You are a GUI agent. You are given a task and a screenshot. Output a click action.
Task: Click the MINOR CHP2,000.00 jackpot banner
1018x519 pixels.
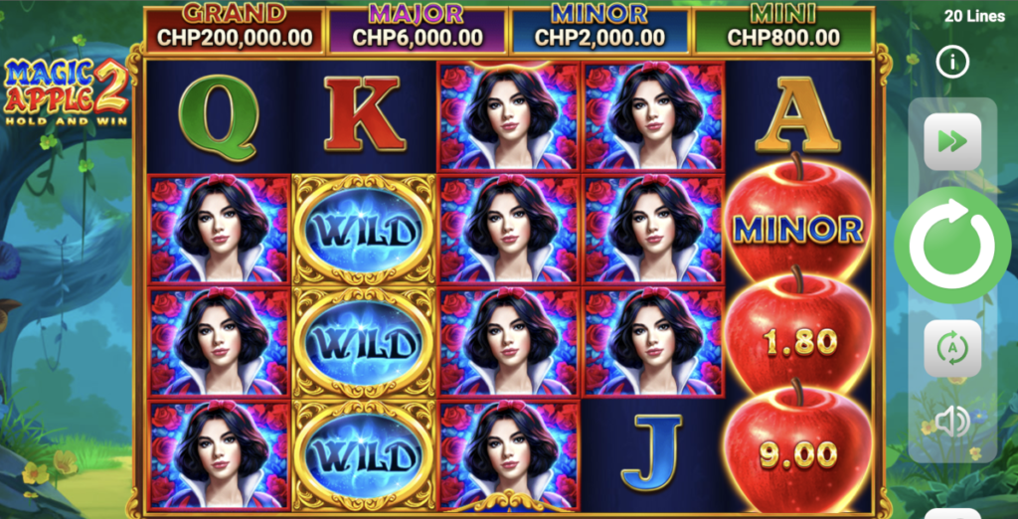[599, 30]
